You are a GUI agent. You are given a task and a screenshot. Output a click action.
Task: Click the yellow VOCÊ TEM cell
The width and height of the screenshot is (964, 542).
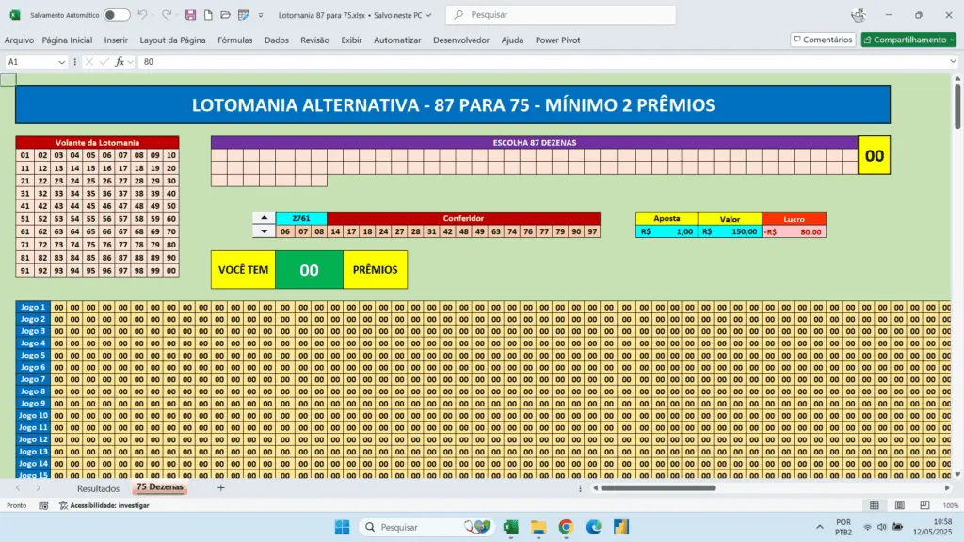[244, 270]
